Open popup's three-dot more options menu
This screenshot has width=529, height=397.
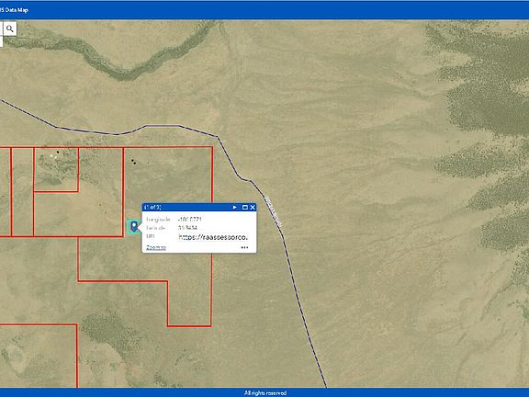(244, 247)
